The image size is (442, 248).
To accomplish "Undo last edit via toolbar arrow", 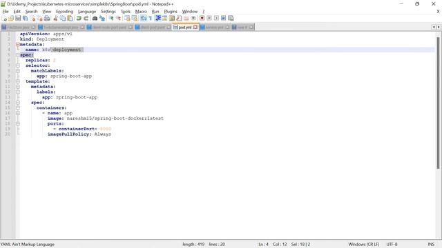I will (x=79, y=19).
